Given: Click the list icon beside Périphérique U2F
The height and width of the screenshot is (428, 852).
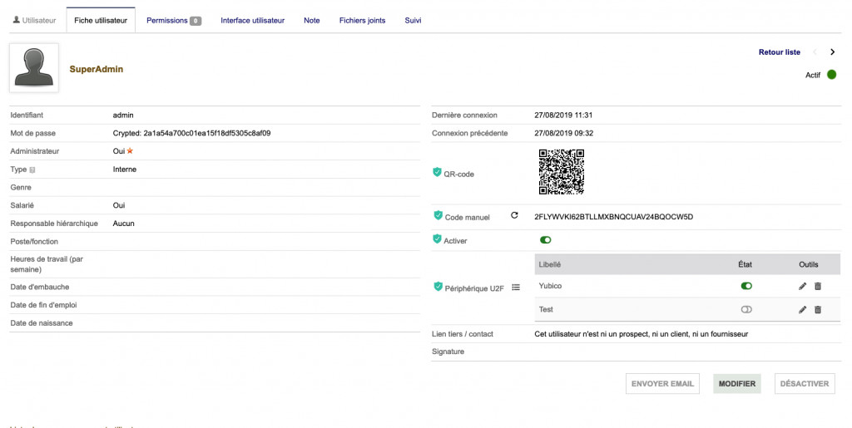Looking at the screenshot, I should coord(516,288).
